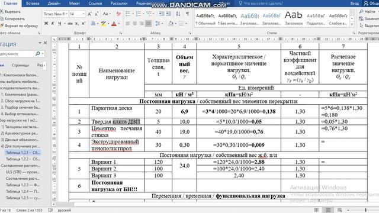Toggle bold (Ж) formatting
This screenshot has width=379, height=213.
tap(46, 24)
